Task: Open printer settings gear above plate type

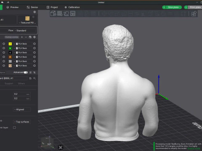Action: (x=35, y=12)
